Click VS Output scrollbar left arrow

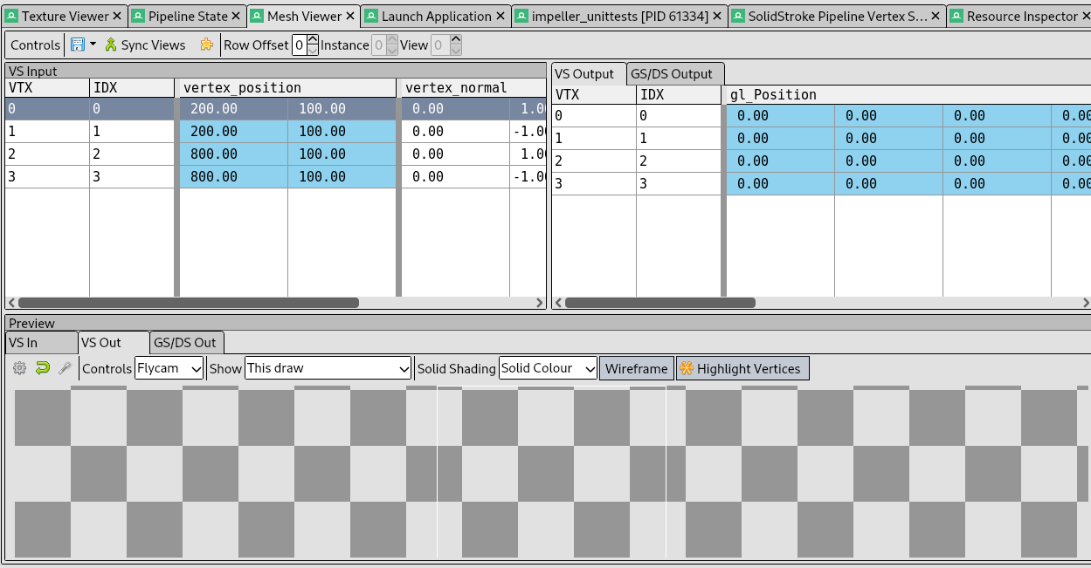pos(558,303)
